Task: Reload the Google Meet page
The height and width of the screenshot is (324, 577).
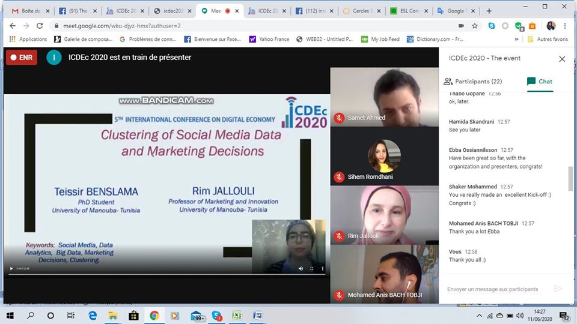Action: [40, 26]
